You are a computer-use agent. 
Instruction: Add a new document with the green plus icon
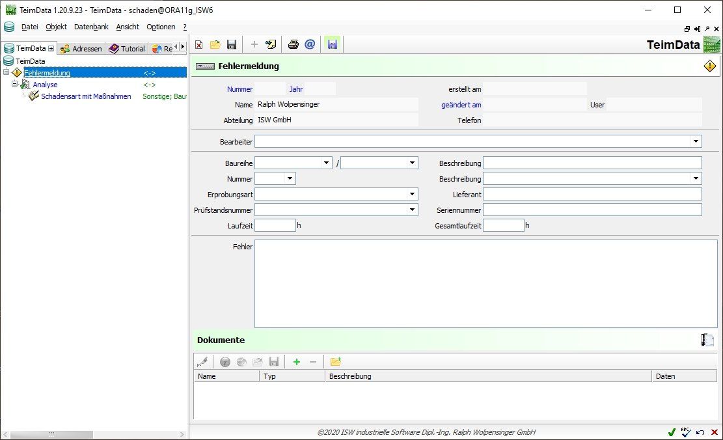point(296,361)
